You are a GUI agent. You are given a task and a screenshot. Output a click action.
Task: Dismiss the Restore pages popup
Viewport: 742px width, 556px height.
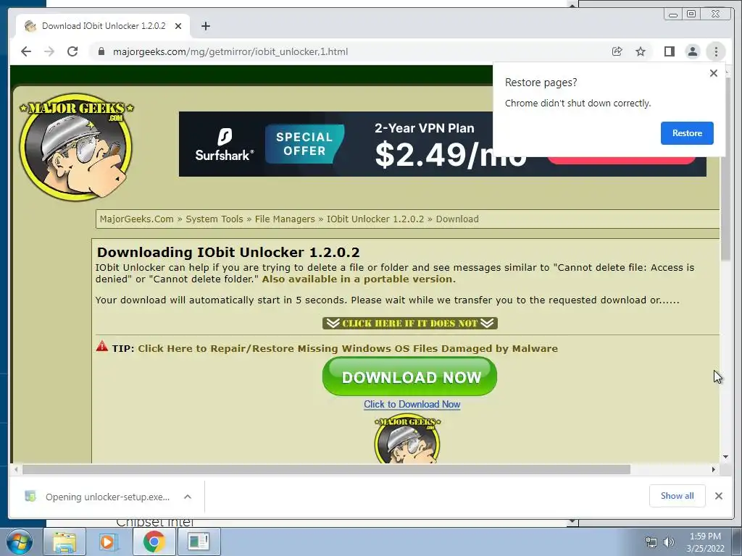click(714, 73)
